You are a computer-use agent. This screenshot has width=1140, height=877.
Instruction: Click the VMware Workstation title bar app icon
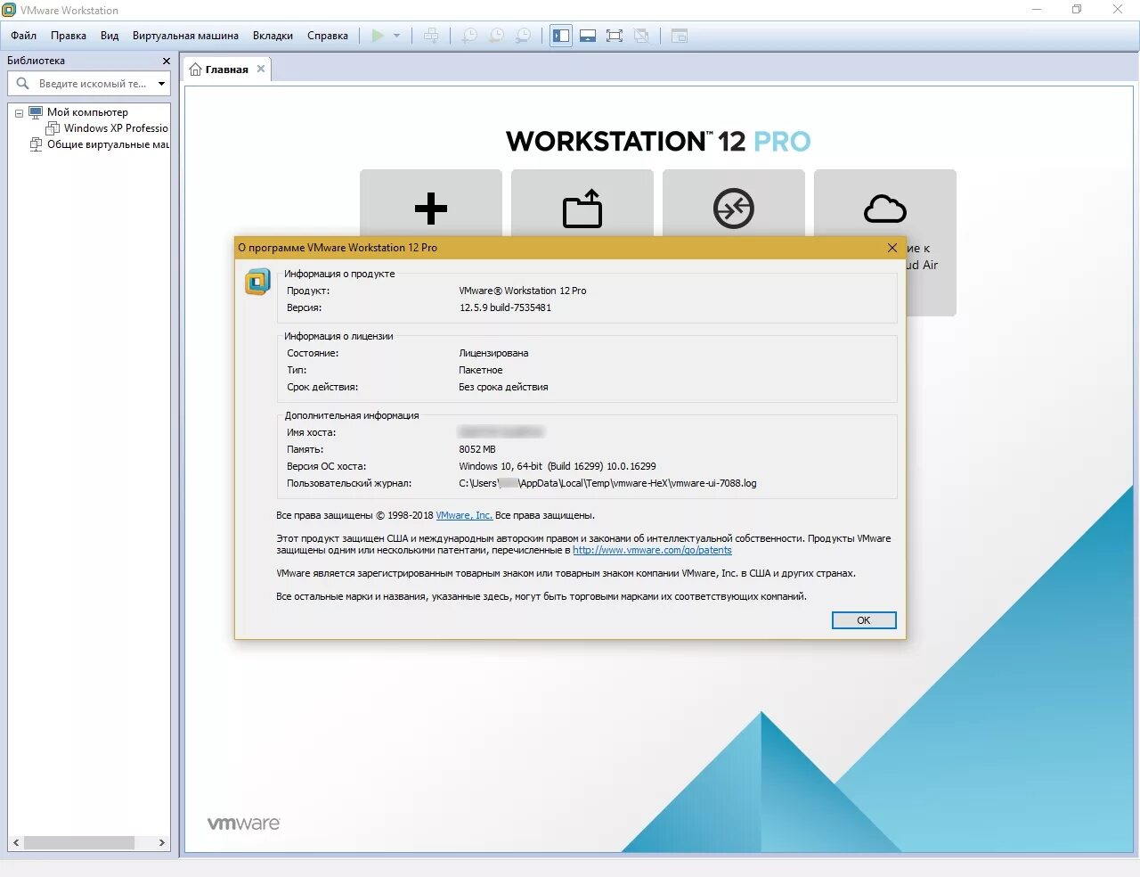[x=9, y=10]
